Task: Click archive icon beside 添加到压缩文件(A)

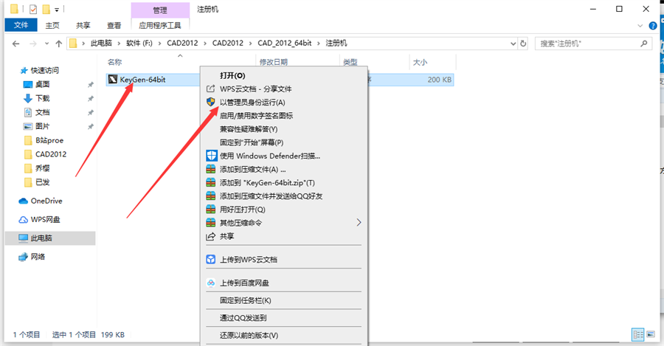Action: (x=211, y=169)
